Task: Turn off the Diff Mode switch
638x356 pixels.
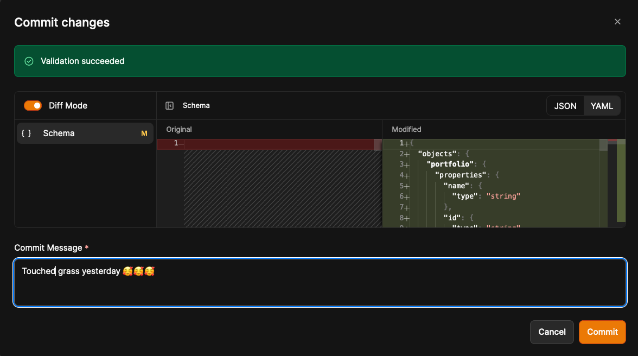Action: coord(33,105)
